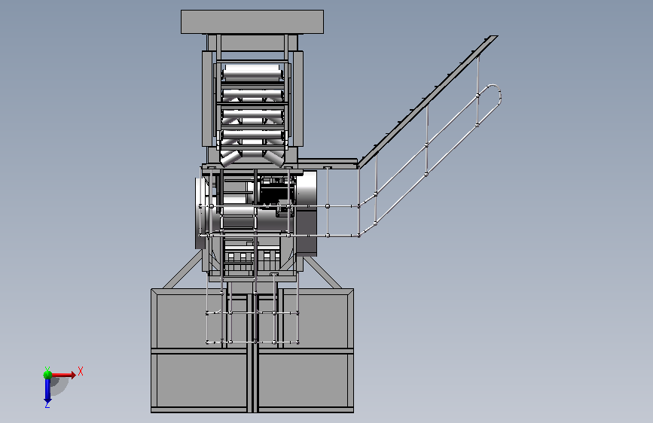Select the topmost roller in the upper frame
The height and width of the screenshot is (423, 653).
pyautogui.click(x=252, y=73)
